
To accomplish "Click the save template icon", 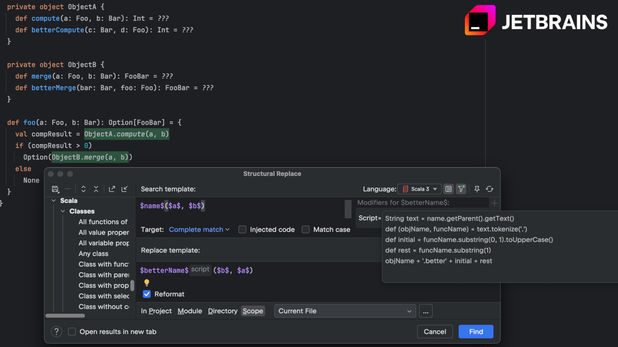I will [x=55, y=188].
